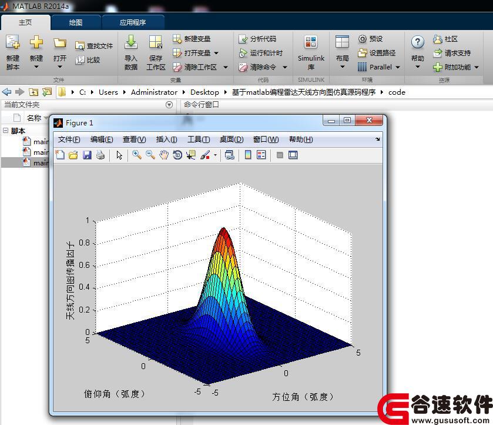Launch the 比较 compare tool
Viewport: 493px width, 425px height.
[x=88, y=60]
